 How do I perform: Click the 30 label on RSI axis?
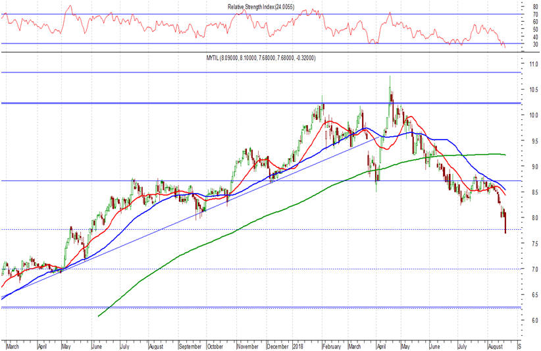(x=536, y=44)
